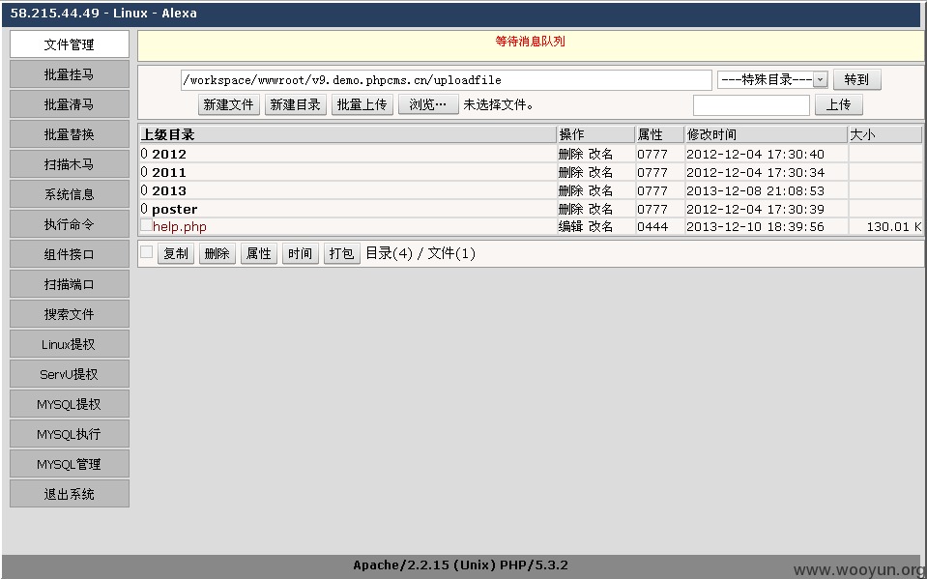The width and height of the screenshot is (927, 579).
Task: Open the help.php file link
Action: click(180, 226)
